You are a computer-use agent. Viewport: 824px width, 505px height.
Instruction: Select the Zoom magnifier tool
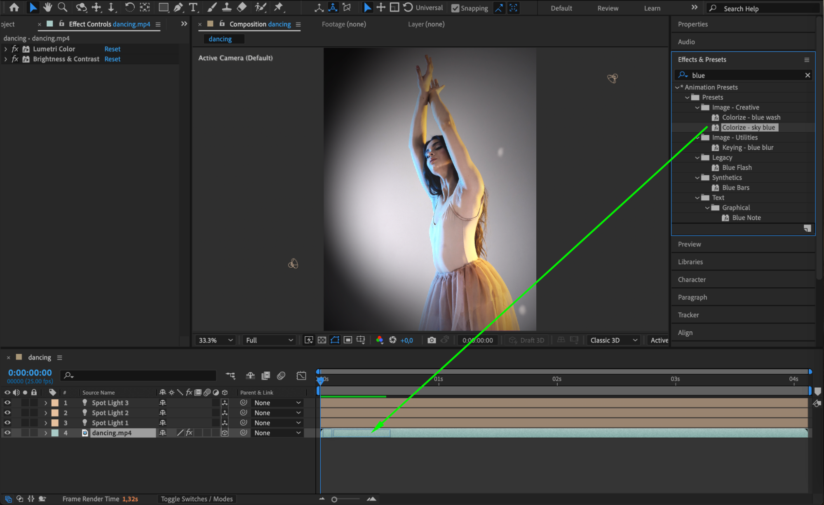62,7
